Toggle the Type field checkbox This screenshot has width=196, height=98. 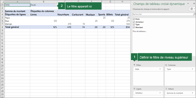point(134,25)
